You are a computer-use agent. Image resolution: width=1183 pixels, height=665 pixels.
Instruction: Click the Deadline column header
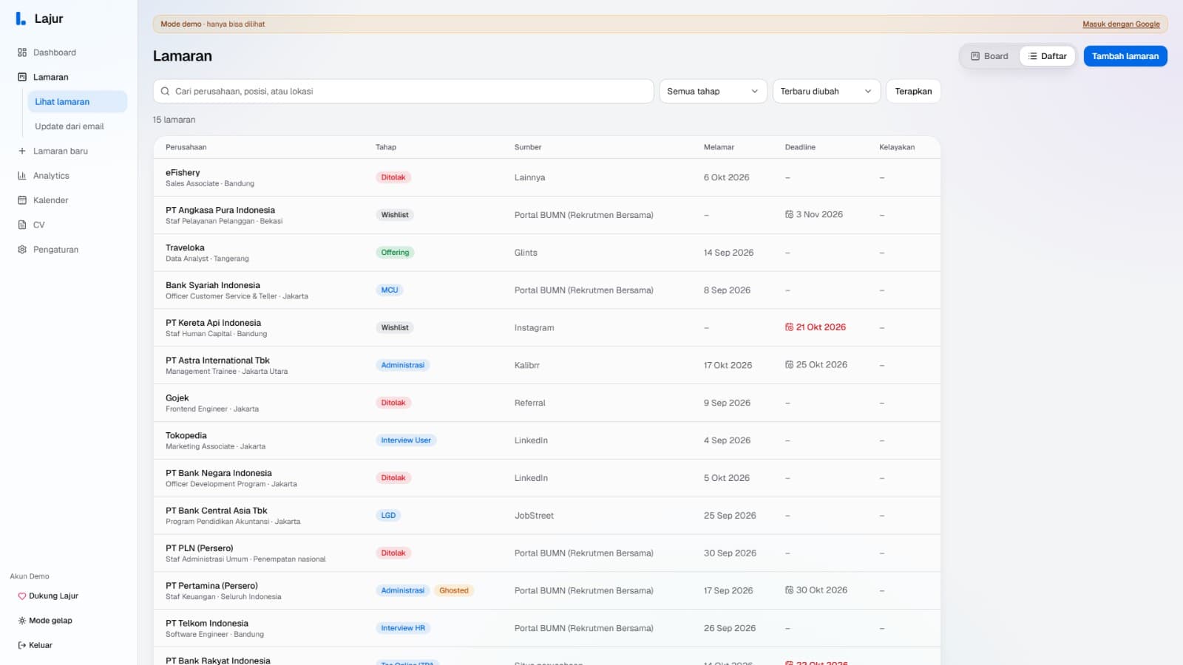(x=800, y=147)
